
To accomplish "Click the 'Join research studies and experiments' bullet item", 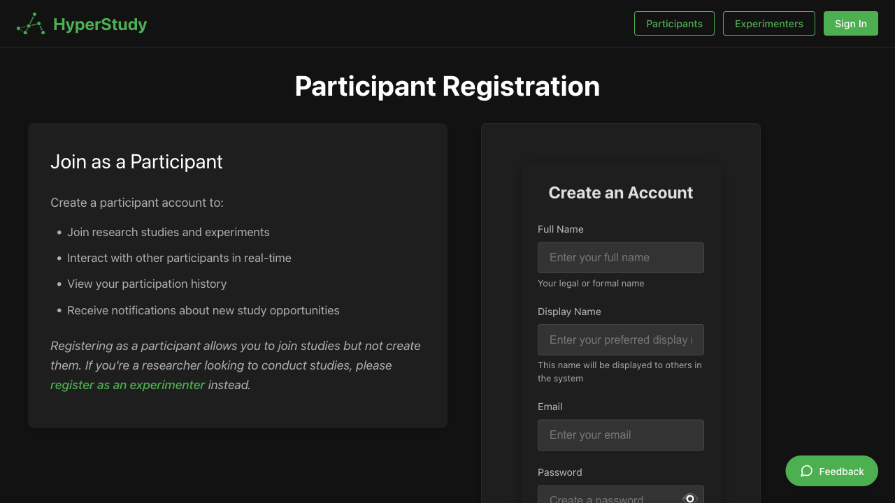I will (x=169, y=232).
